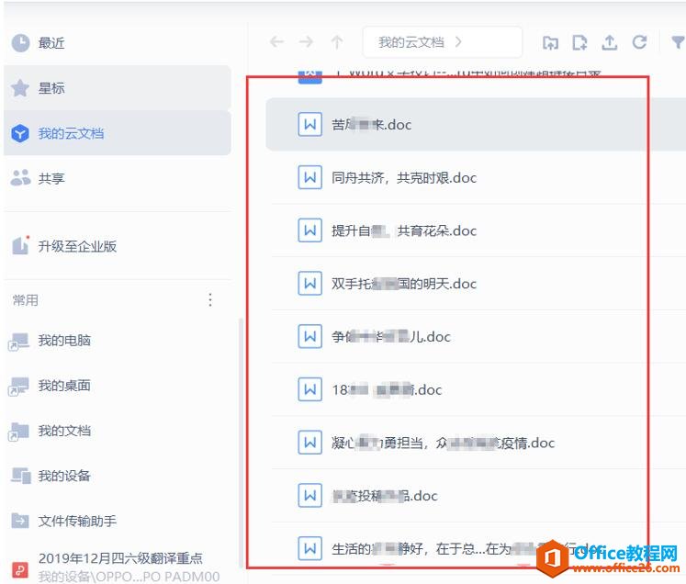Click 升级至企业版 upgrade option
686x584 pixels.
coord(118,246)
